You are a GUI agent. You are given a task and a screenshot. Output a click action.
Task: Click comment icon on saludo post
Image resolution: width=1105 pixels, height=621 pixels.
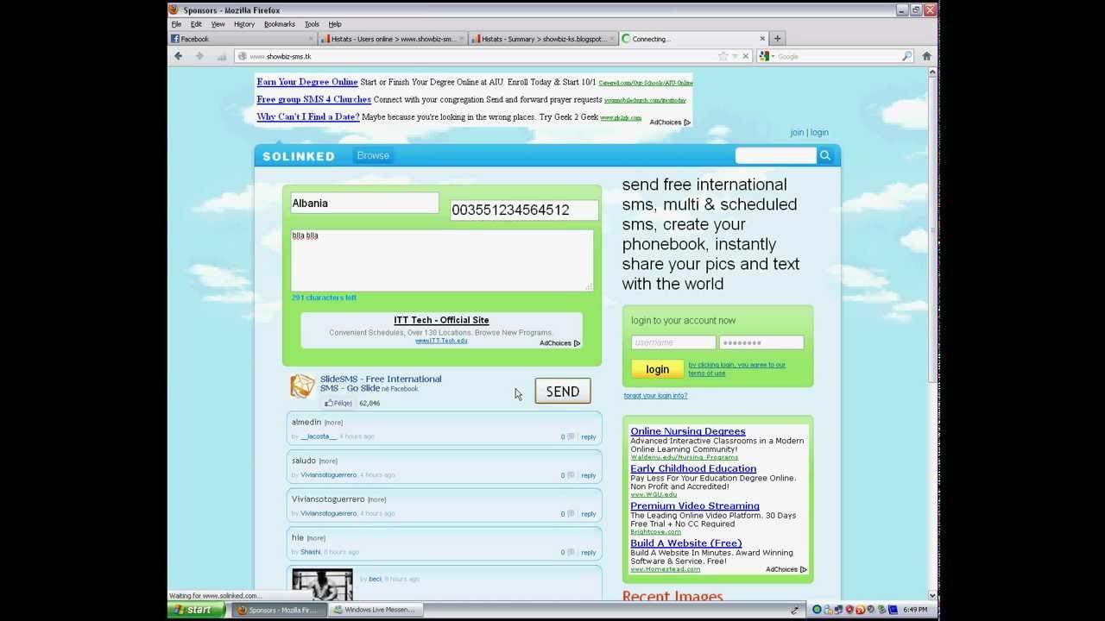pos(571,475)
